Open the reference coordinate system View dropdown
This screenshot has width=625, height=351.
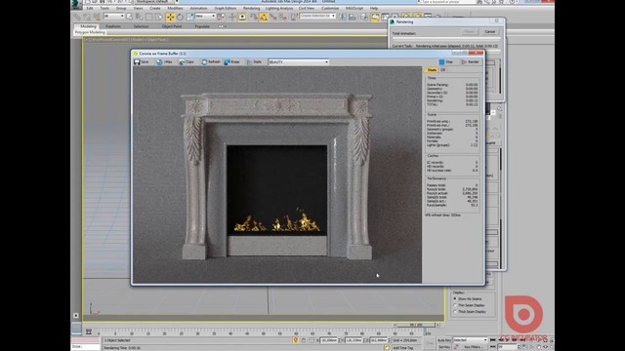205,17
